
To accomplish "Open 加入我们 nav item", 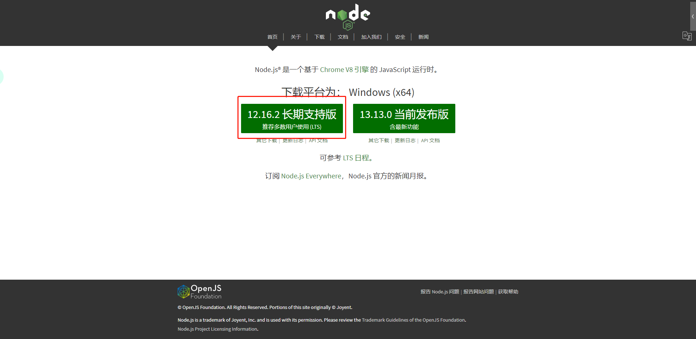I will [371, 37].
